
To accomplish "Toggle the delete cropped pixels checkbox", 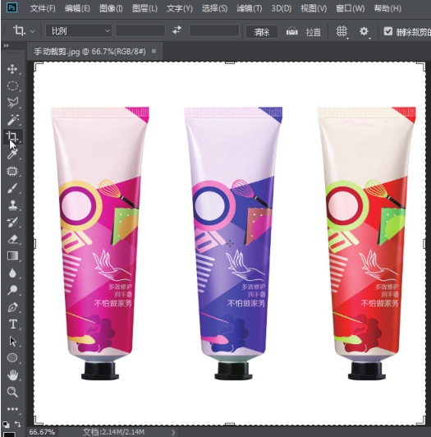I will (x=387, y=31).
